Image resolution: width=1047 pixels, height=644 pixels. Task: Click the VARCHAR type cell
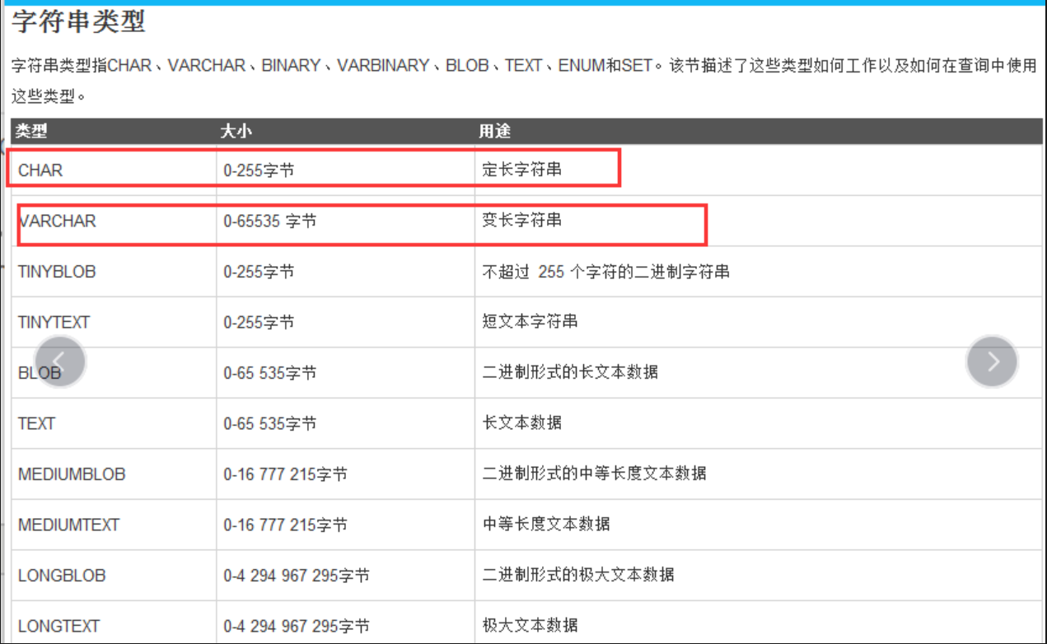tap(114, 221)
